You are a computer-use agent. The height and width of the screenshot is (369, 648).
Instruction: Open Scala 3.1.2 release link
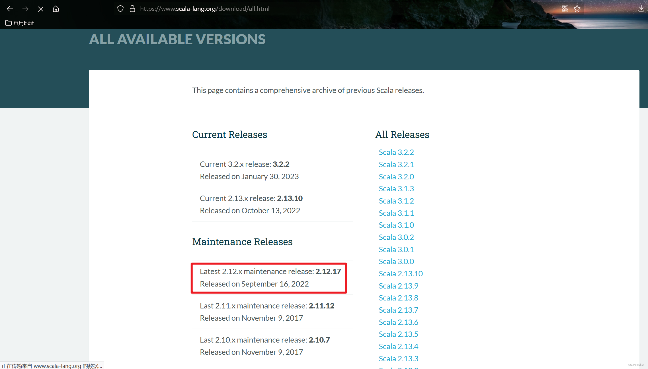click(x=396, y=201)
